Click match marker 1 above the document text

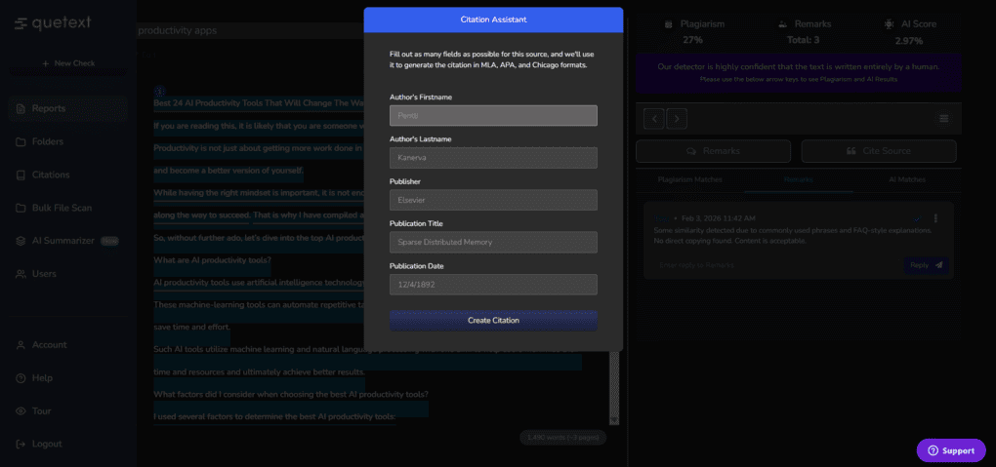[160, 92]
